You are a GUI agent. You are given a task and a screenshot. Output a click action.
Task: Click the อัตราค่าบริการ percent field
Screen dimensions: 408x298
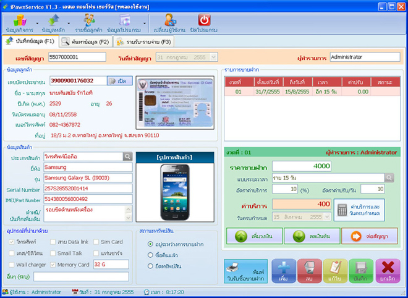pyautogui.click(x=285, y=189)
